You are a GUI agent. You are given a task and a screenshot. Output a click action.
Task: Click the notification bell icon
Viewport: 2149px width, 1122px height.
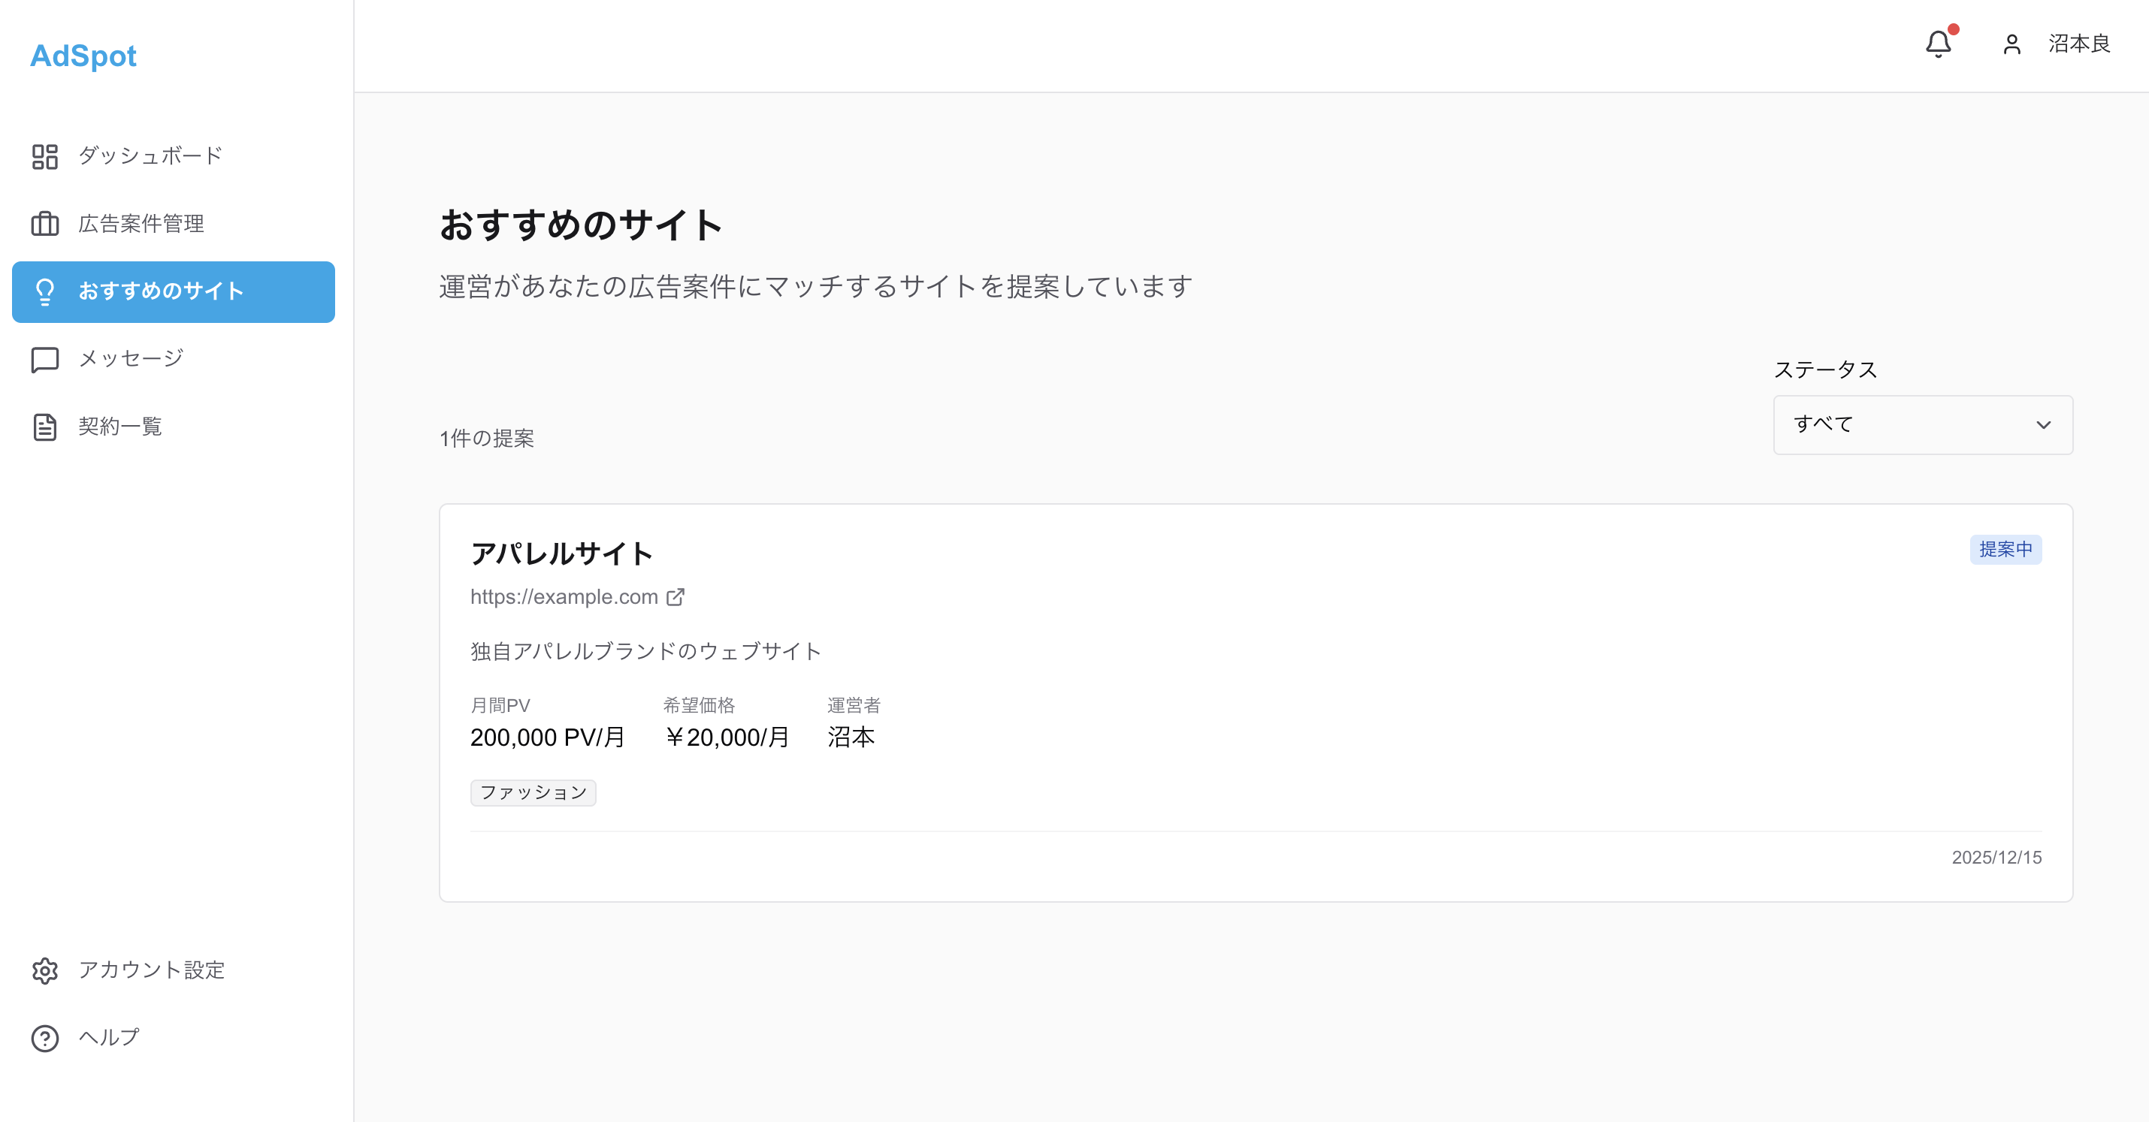[1938, 44]
